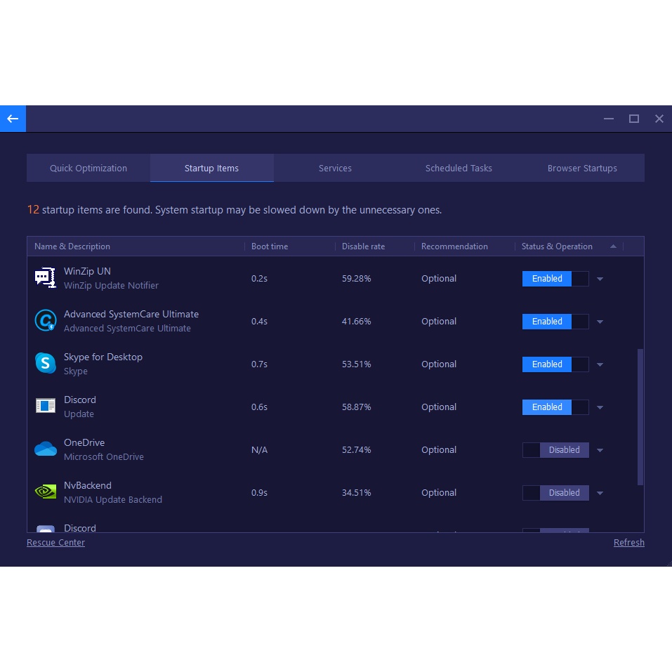Screen dimensions: 672x672
Task: Click the Refresh link
Action: coord(628,543)
